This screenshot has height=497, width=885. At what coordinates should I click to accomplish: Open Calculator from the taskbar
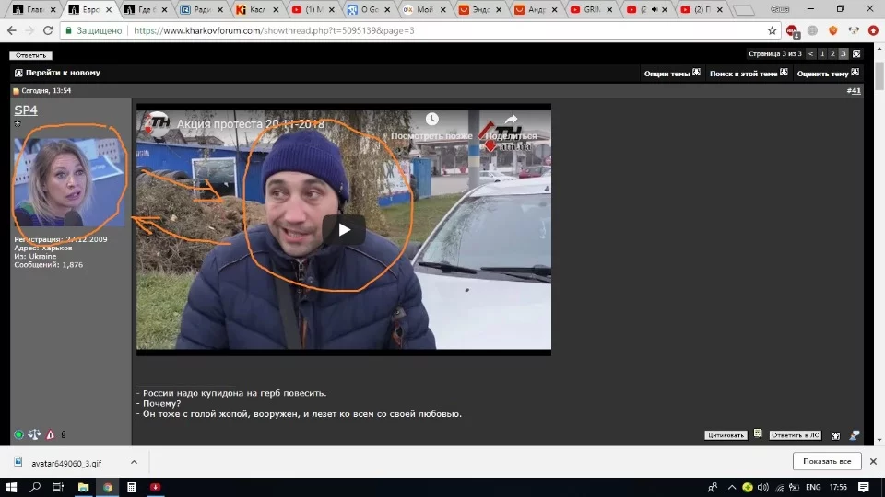click(x=131, y=487)
